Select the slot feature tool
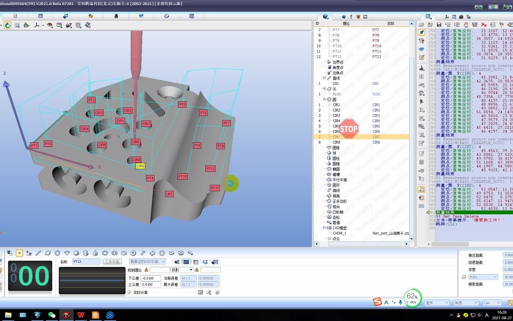This screenshot has width=513, height=321. click(114, 253)
